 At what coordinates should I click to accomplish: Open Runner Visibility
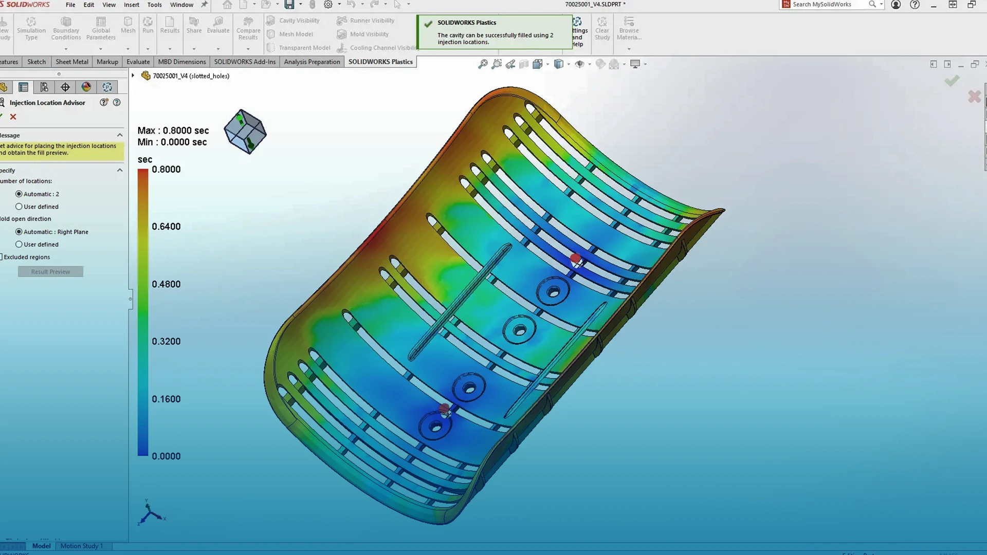[365, 21]
